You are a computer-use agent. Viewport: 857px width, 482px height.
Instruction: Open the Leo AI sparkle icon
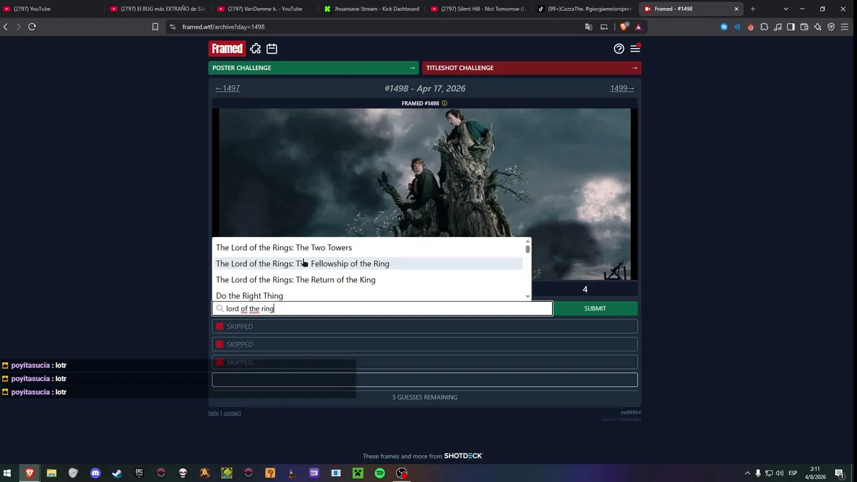click(817, 27)
